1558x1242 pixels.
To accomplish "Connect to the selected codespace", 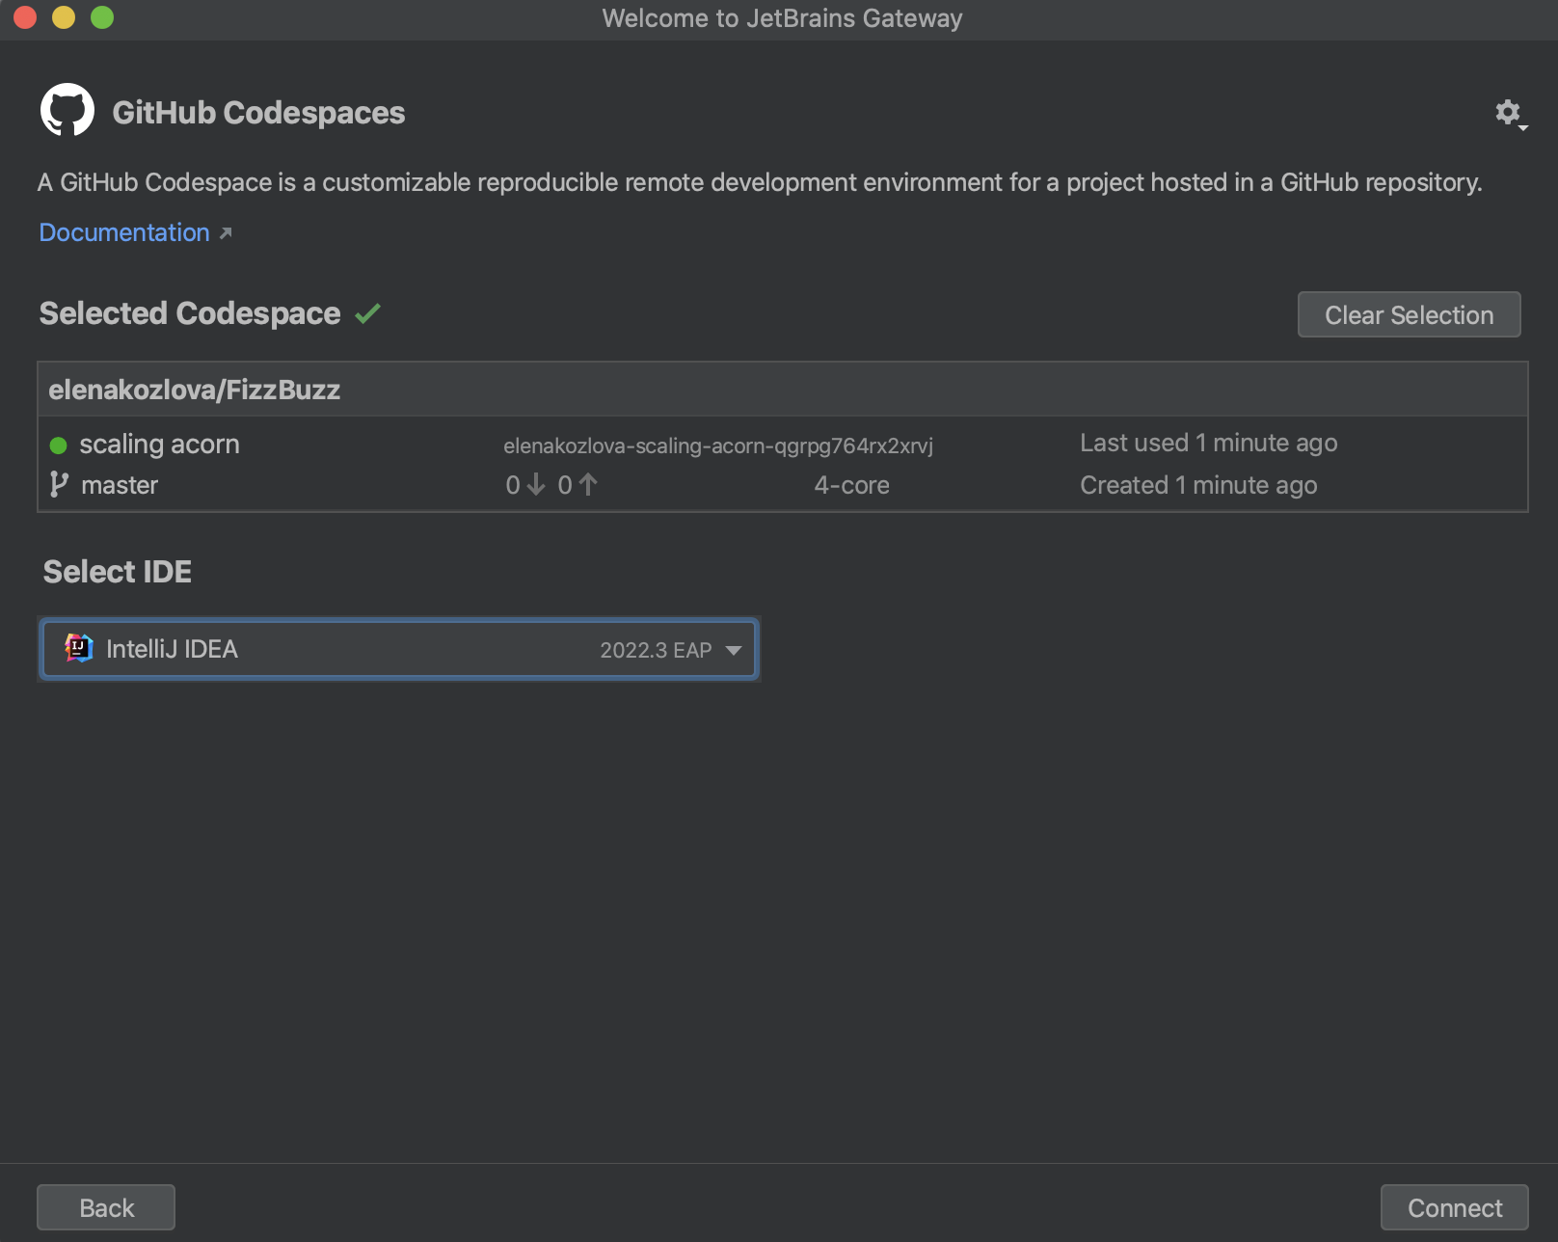I will (x=1454, y=1207).
